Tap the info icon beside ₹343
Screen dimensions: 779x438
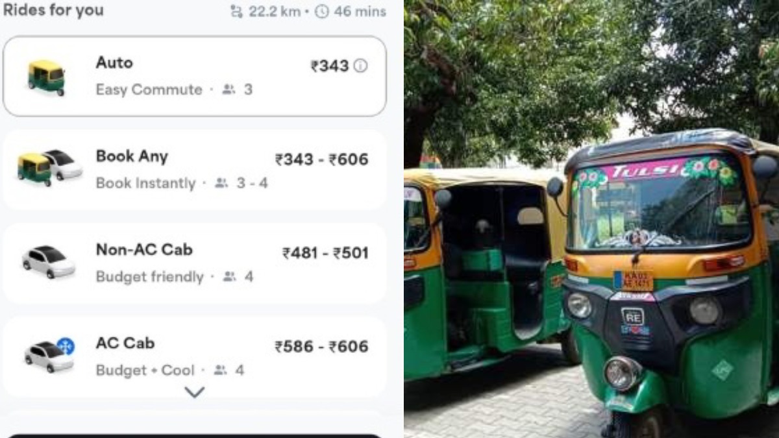pyautogui.click(x=360, y=66)
